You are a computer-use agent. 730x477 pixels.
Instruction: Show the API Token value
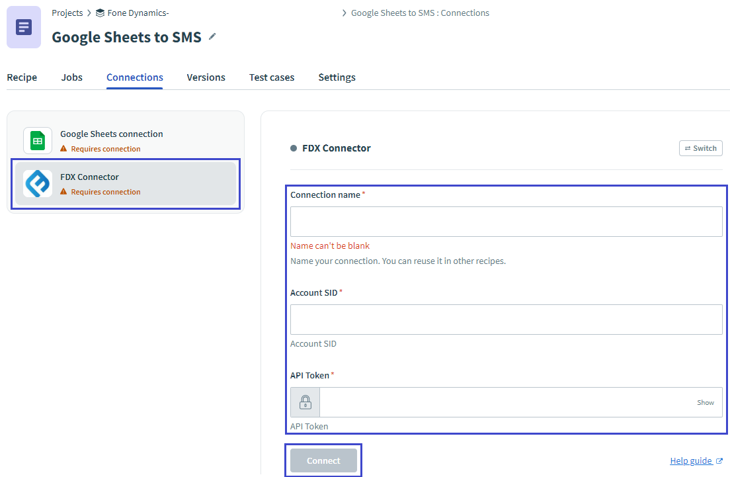[x=706, y=402]
